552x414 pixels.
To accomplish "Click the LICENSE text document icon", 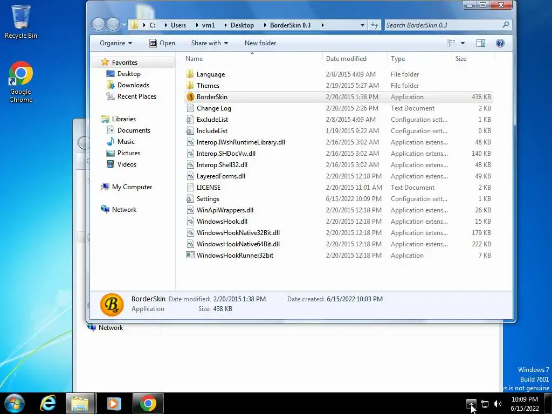I will [x=190, y=188].
